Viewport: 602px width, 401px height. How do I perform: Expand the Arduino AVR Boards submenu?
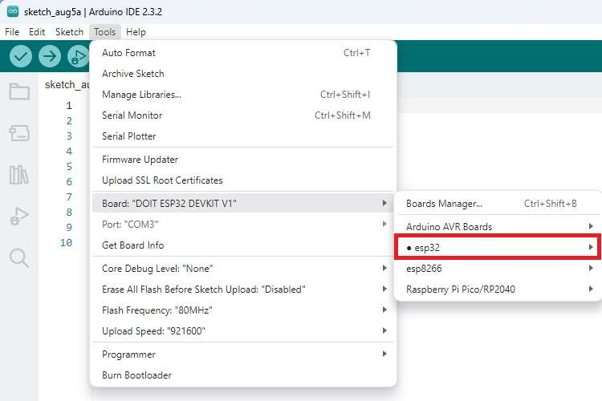(x=498, y=226)
